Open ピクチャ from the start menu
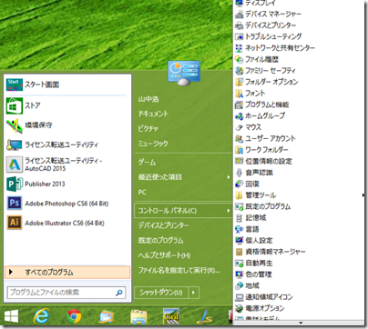The height and width of the screenshot is (329, 368). [148, 129]
